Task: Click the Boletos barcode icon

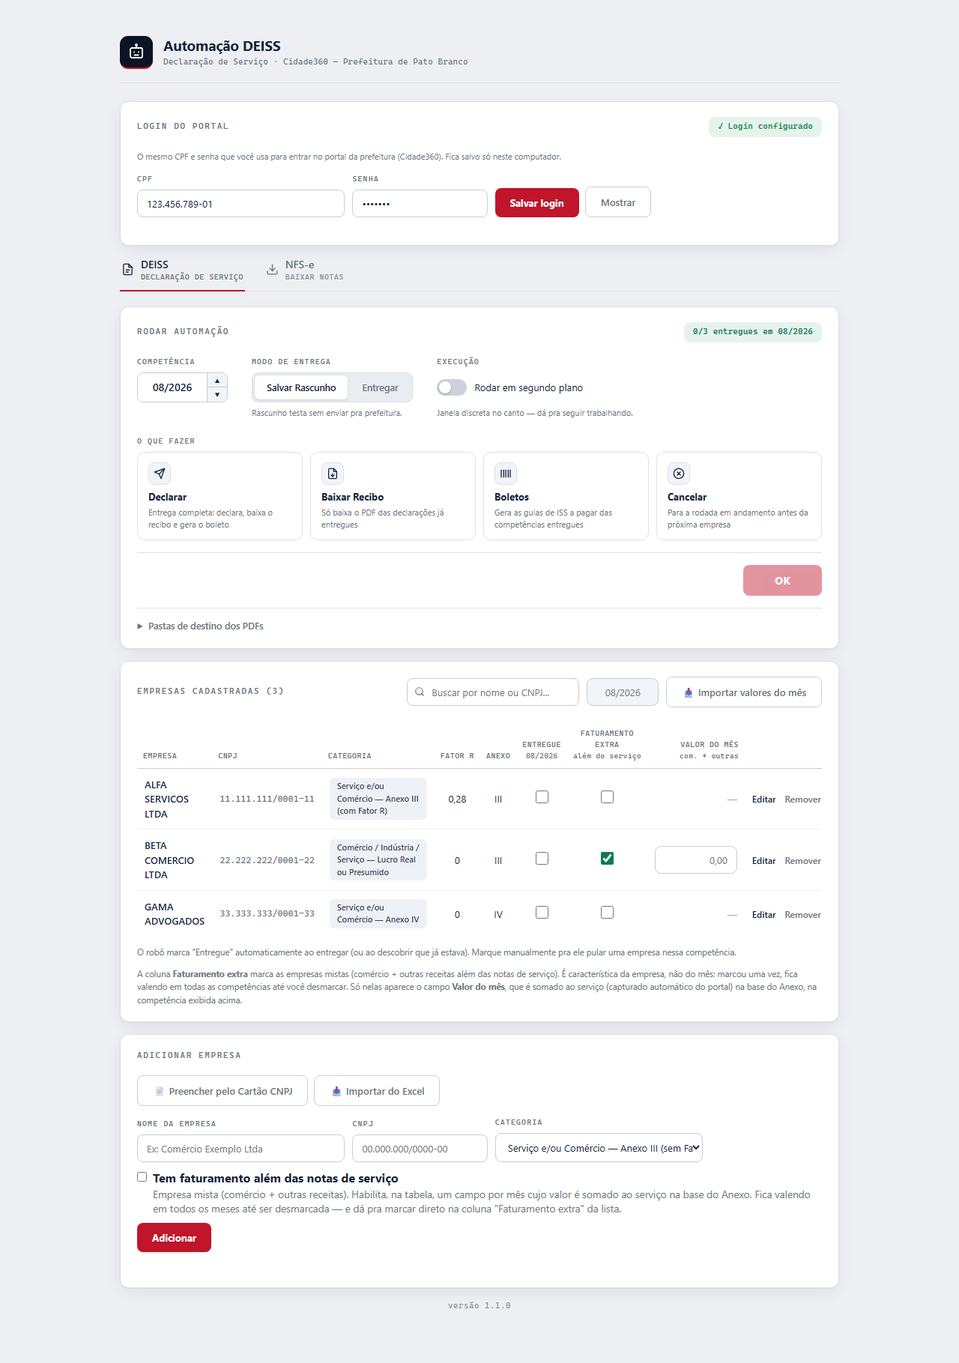Action: tap(506, 474)
